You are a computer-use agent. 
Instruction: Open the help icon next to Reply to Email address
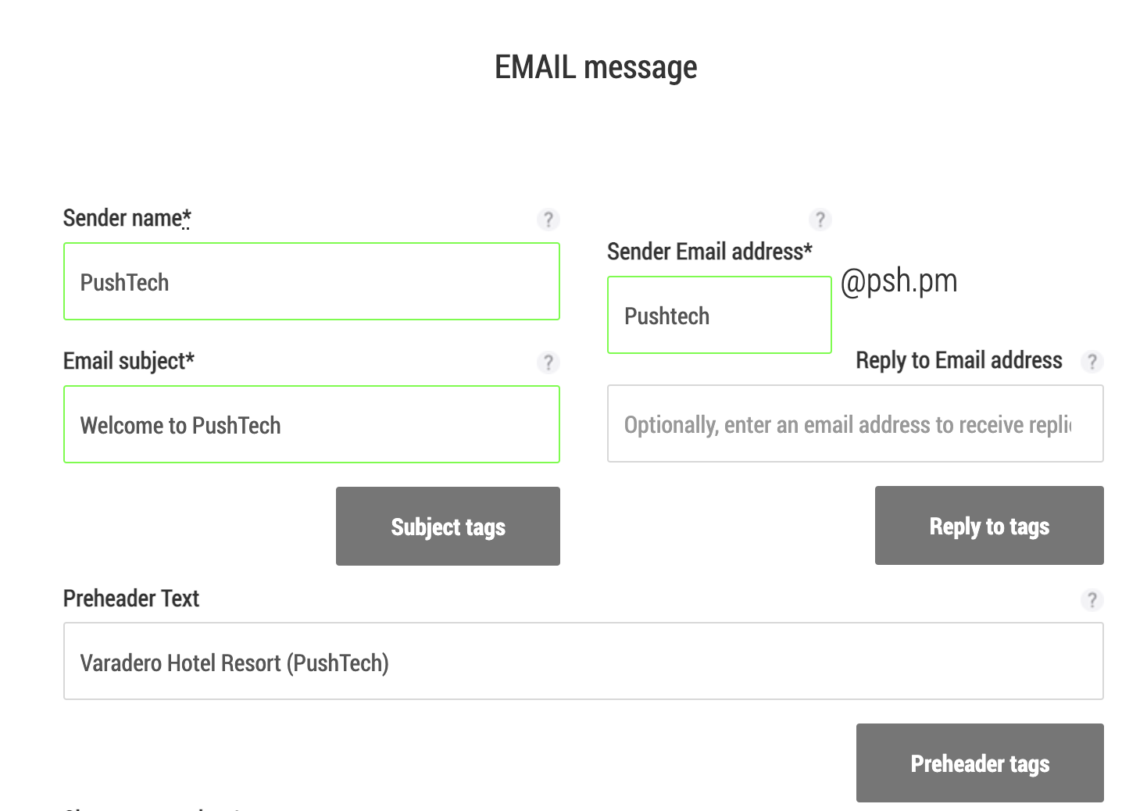click(x=1092, y=362)
